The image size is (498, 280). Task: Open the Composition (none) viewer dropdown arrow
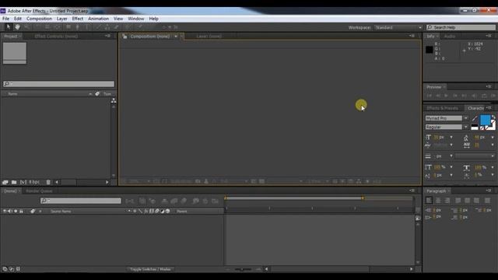coord(176,37)
